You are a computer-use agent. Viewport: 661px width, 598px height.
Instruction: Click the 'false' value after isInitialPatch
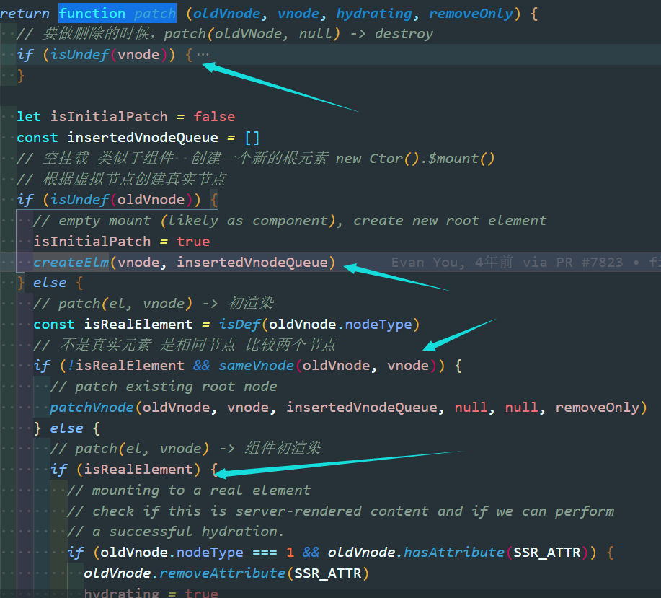(x=214, y=116)
